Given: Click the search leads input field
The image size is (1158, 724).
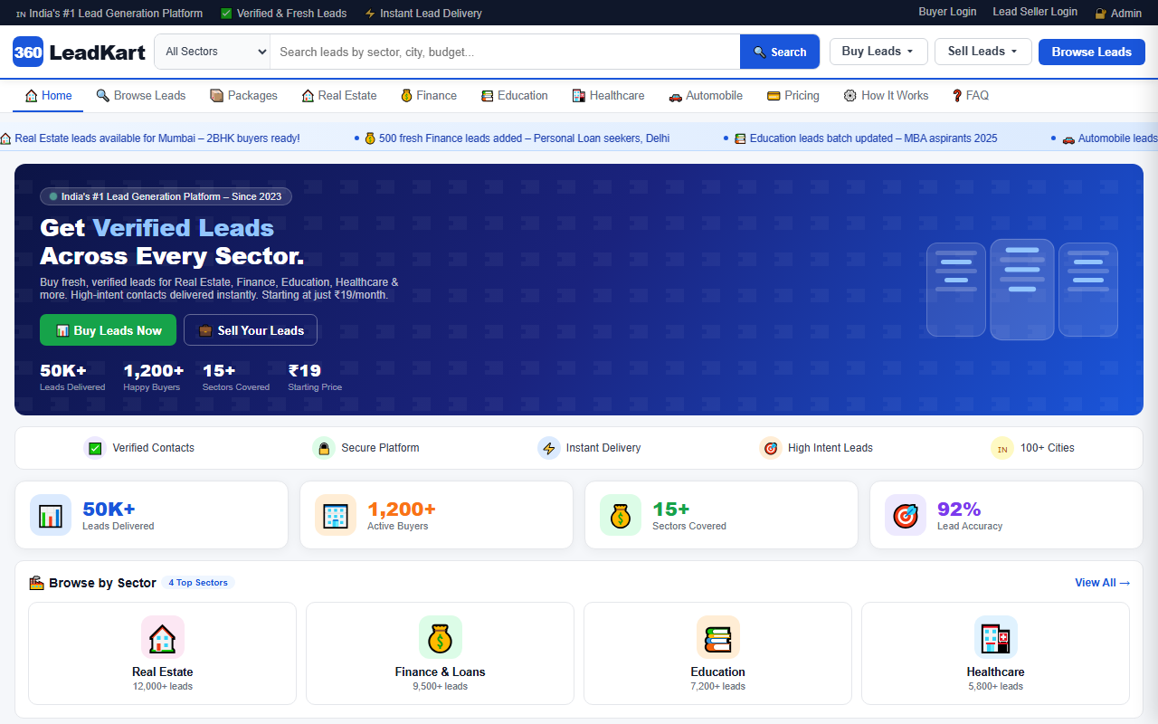Looking at the screenshot, I should click(505, 52).
